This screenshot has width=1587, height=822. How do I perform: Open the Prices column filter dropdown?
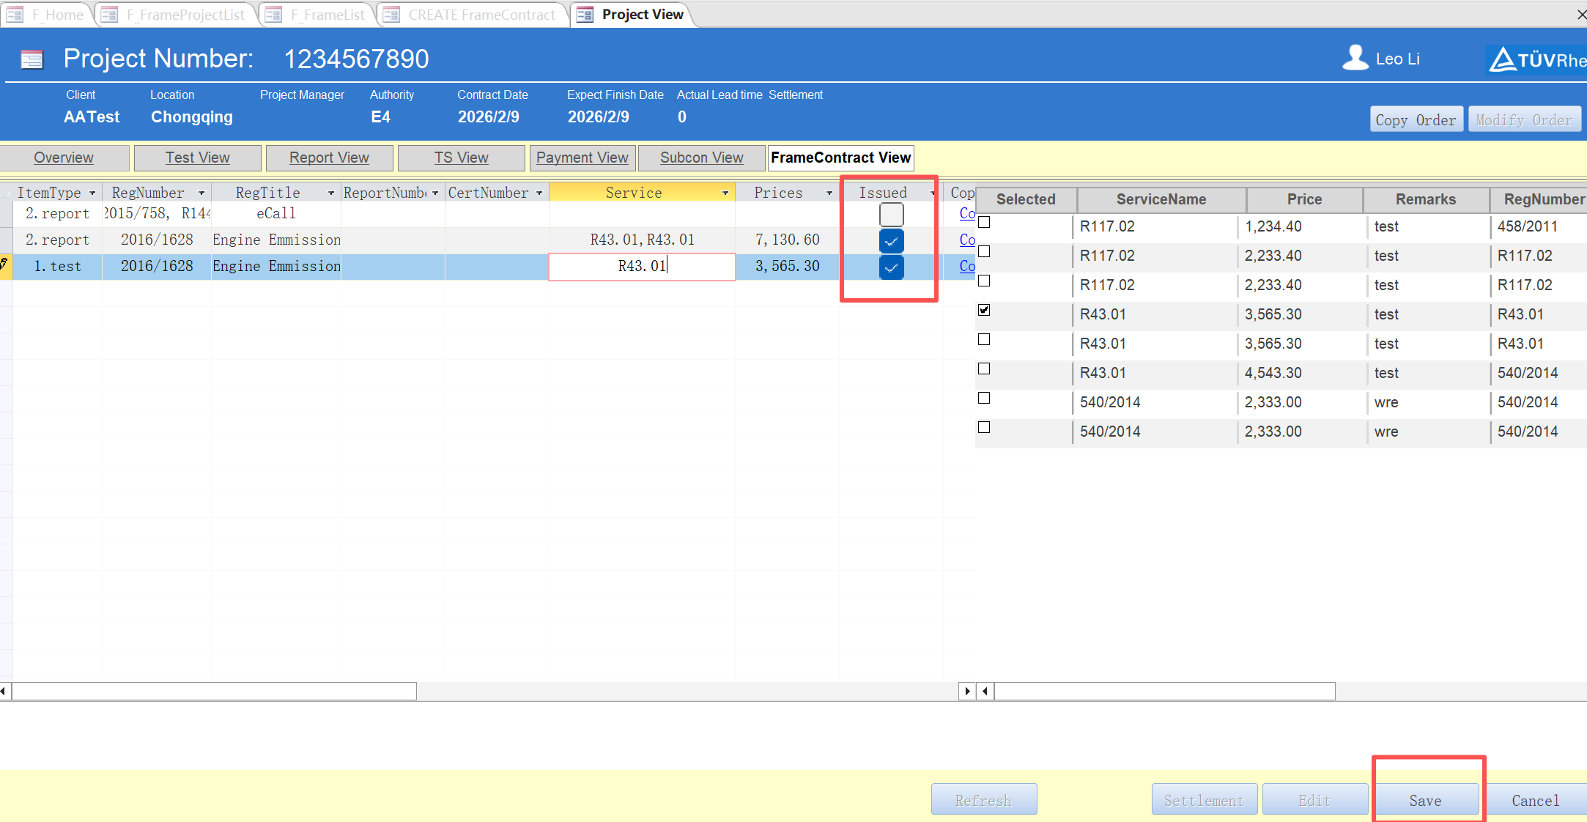(x=829, y=193)
